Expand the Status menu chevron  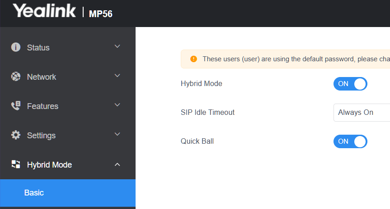(x=117, y=47)
